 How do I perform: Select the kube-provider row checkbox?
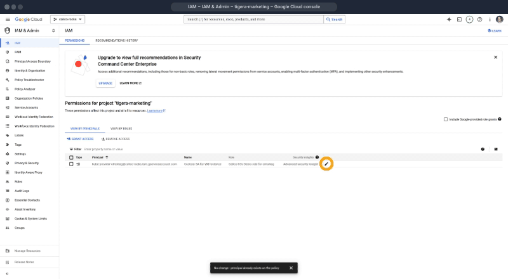[71, 164]
